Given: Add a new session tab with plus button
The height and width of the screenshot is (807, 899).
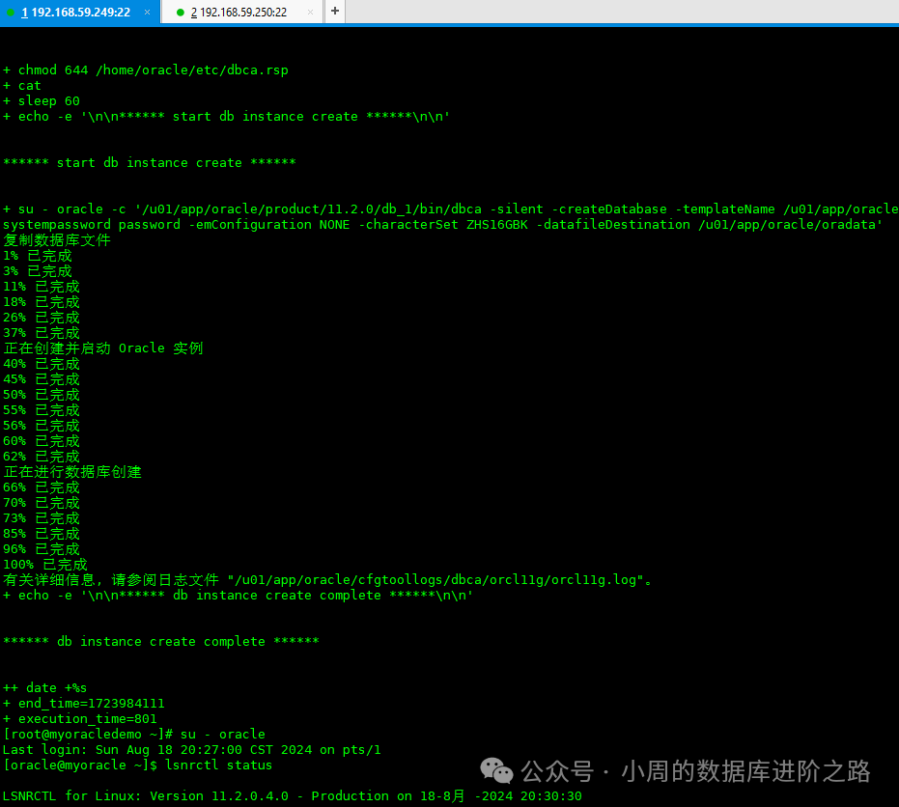Looking at the screenshot, I should coord(335,11).
